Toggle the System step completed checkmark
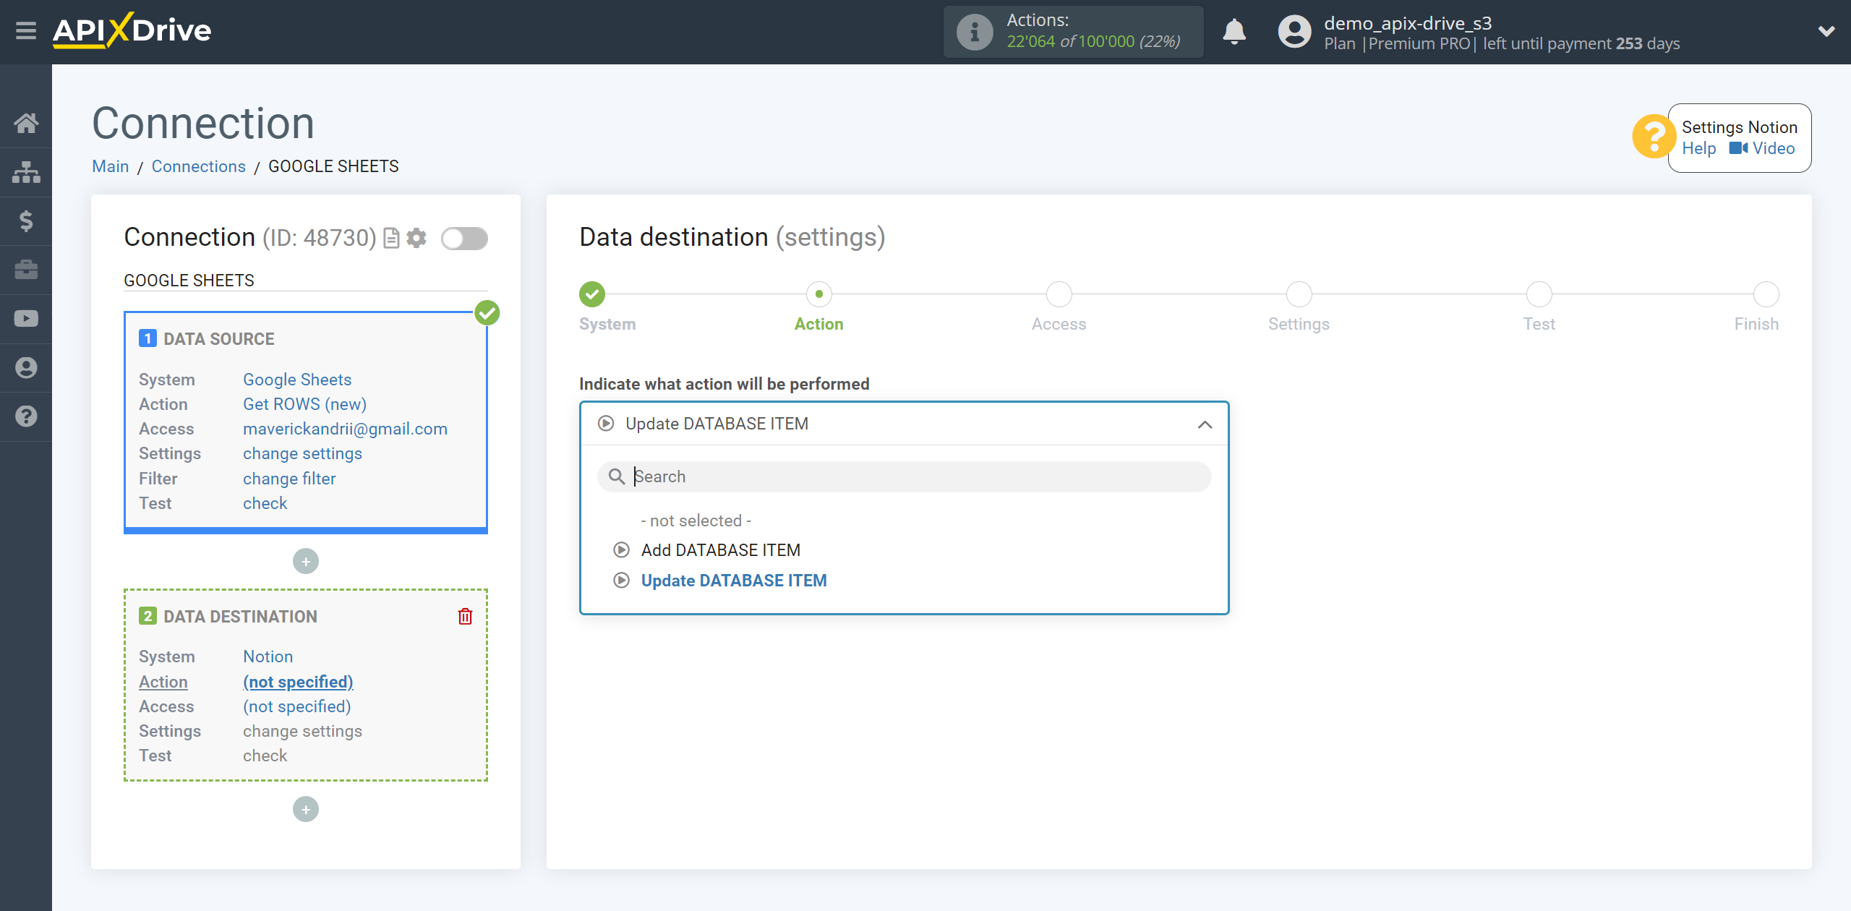The height and width of the screenshot is (911, 1851). pos(591,294)
